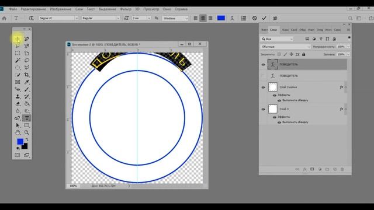The image size is (374, 210).
Task: Open the Непрозрачность opacity dropdown arrow
Action: click(348, 47)
